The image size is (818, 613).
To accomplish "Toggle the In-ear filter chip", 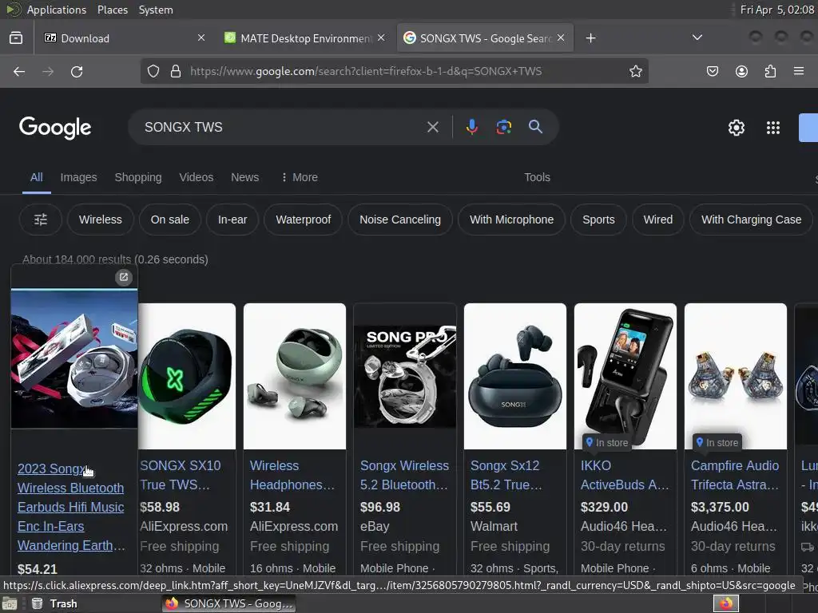I will click(232, 219).
